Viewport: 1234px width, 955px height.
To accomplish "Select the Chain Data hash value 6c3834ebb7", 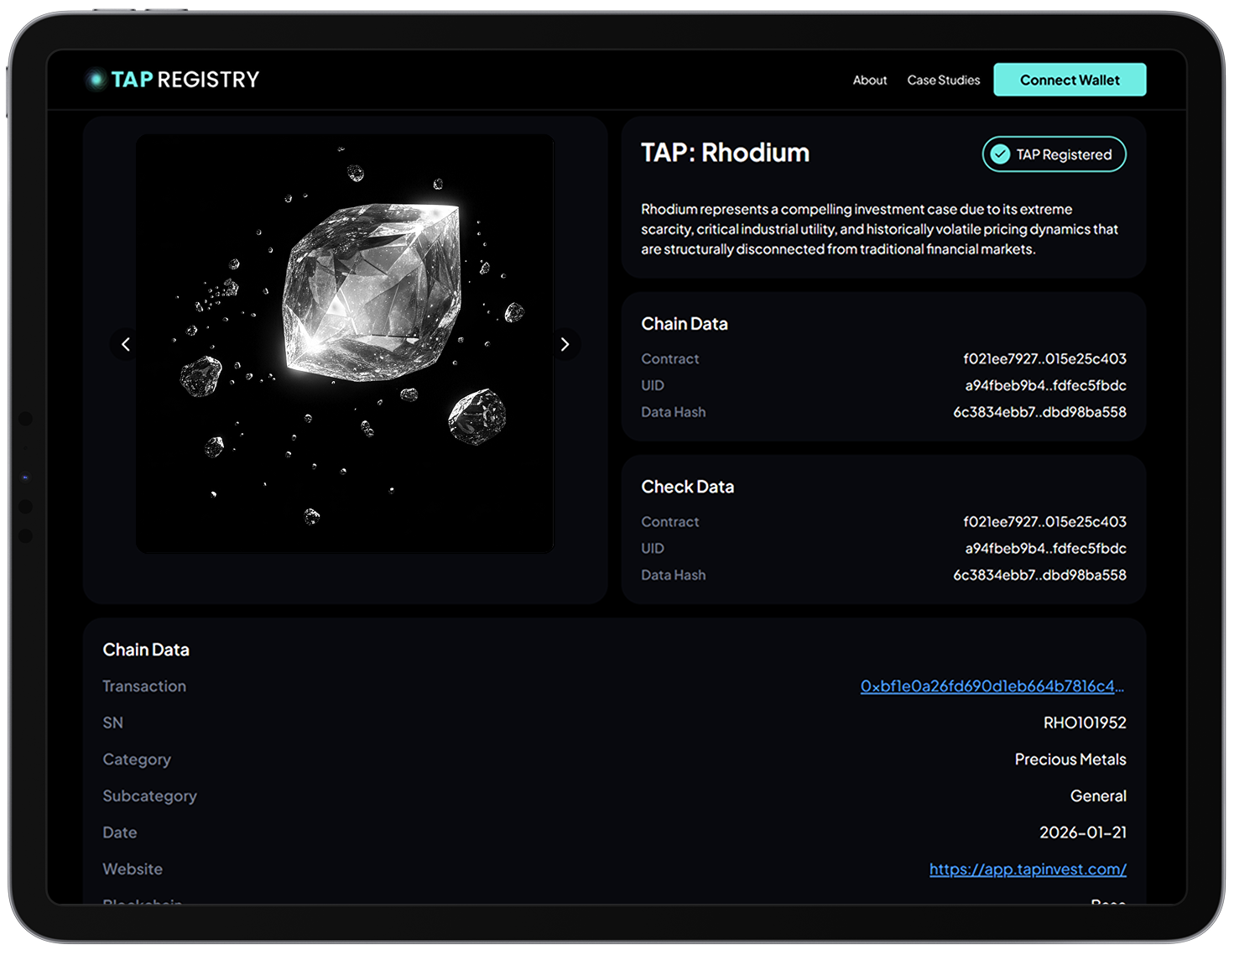I will coord(1039,413).
